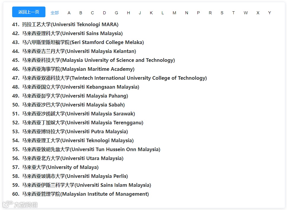Image resolution: width=287 pixels, height=210 pixels.
Task: Select Universiti Malaysia Sabah entry
Action: click(69, 105)
